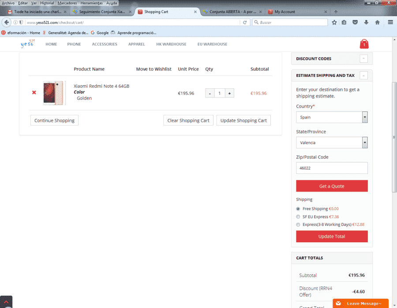Open the EU WAREHOUSE page
This screenshot has height=308, width=397.
click(212, 44)
